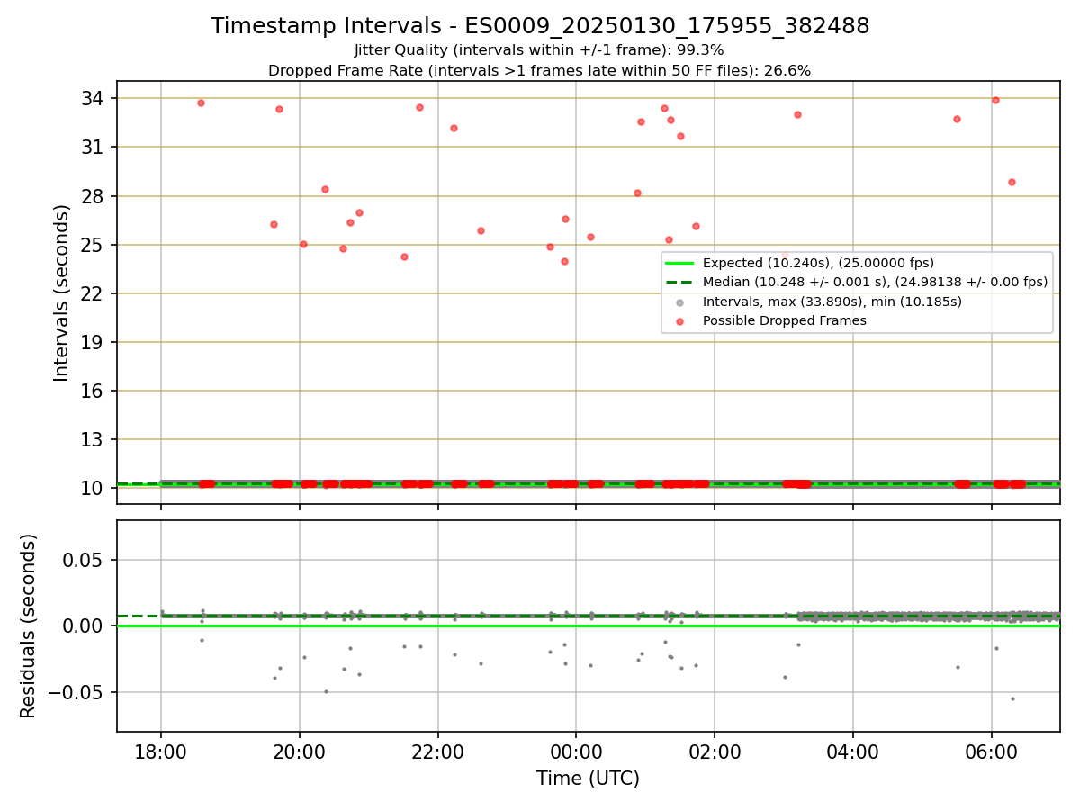The width and height of the screenshot is (1080, 810).
Task: Click the '13' tick on the intervals axis
Action: pyautogui.click(x=92, y=439)
